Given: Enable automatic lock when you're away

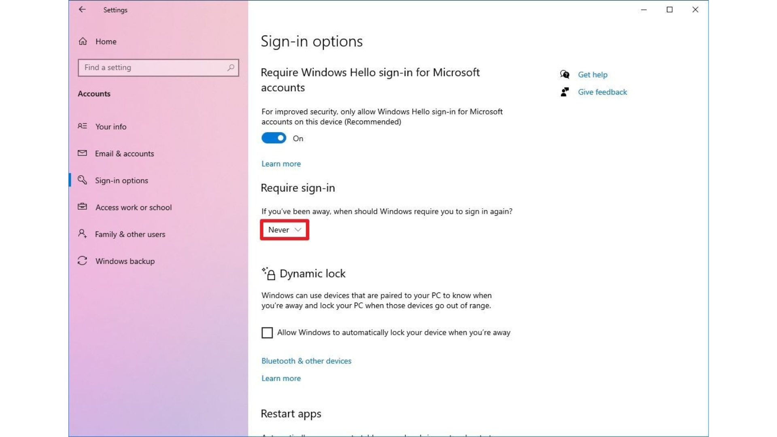Looking at the screenshot, I should pyautogui.click(x=267, y=332).
